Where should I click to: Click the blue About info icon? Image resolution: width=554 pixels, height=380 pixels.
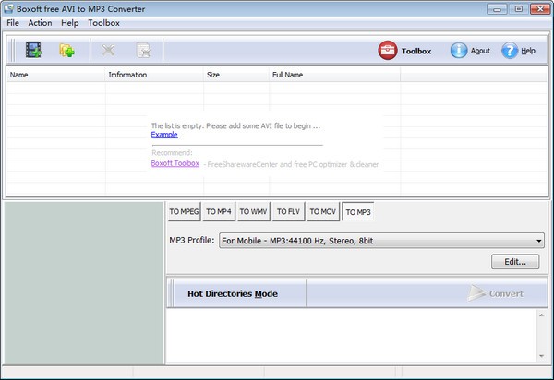[x=459, y=51]
